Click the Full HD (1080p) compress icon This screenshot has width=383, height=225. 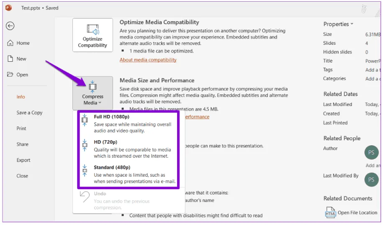click(x=85, y=120)
